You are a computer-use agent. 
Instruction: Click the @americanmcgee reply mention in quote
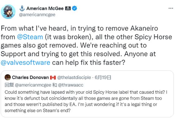coord(33,85)
